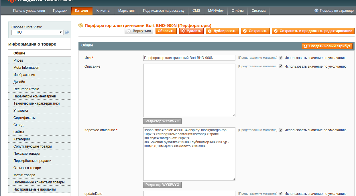Image resolution: width=356 pixels, height=196 pixels.
Task: Select the Изображения tab
Action: [40, 75]
